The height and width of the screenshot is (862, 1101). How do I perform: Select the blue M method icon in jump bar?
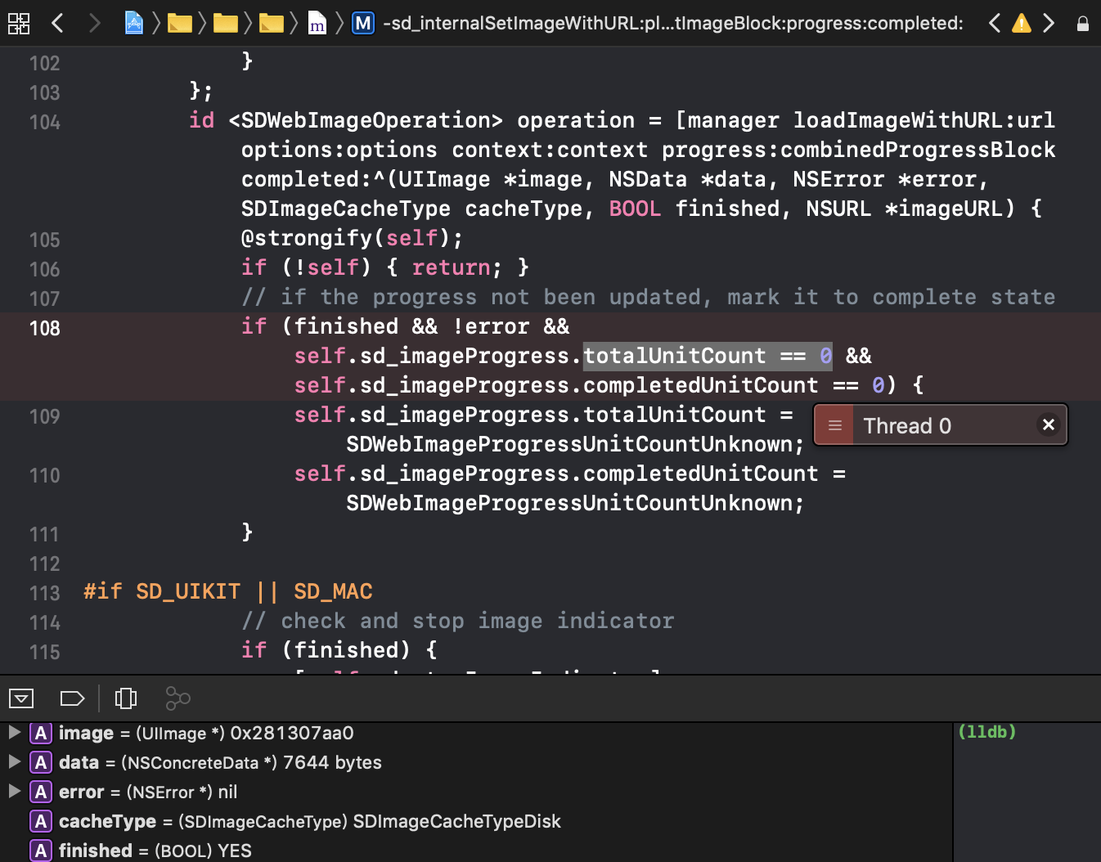362,23
